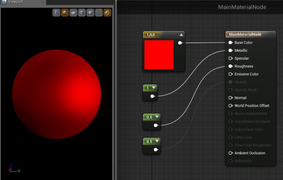Select the 1,0,0 node title bar
This screenshot has width=283, height=180.
point(164,35)
